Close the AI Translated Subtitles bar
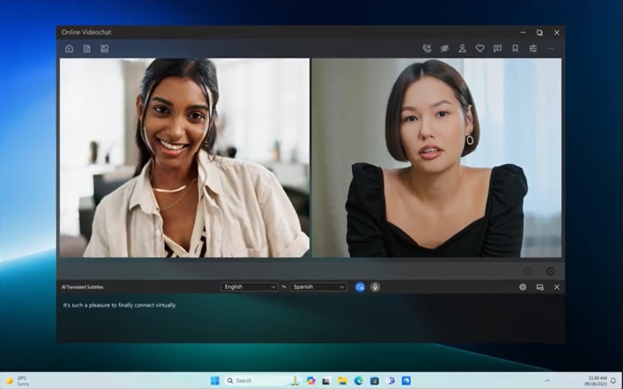Screen dimensions: 623x389 [556, 287]
